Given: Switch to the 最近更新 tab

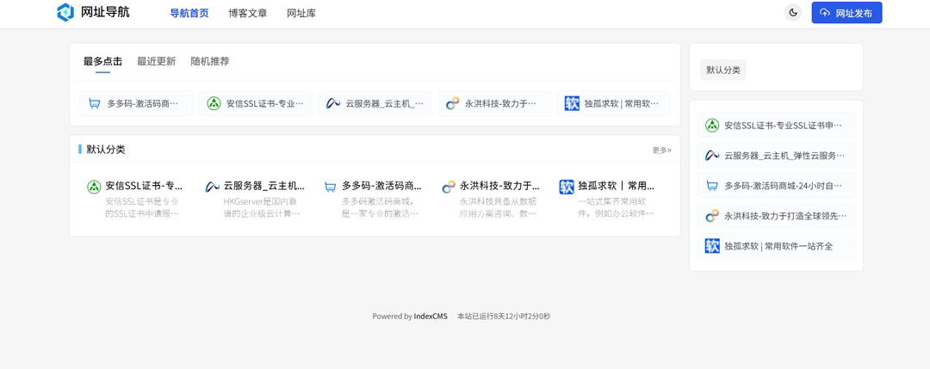Looking at the screenshot, I should tap(156, 62).
